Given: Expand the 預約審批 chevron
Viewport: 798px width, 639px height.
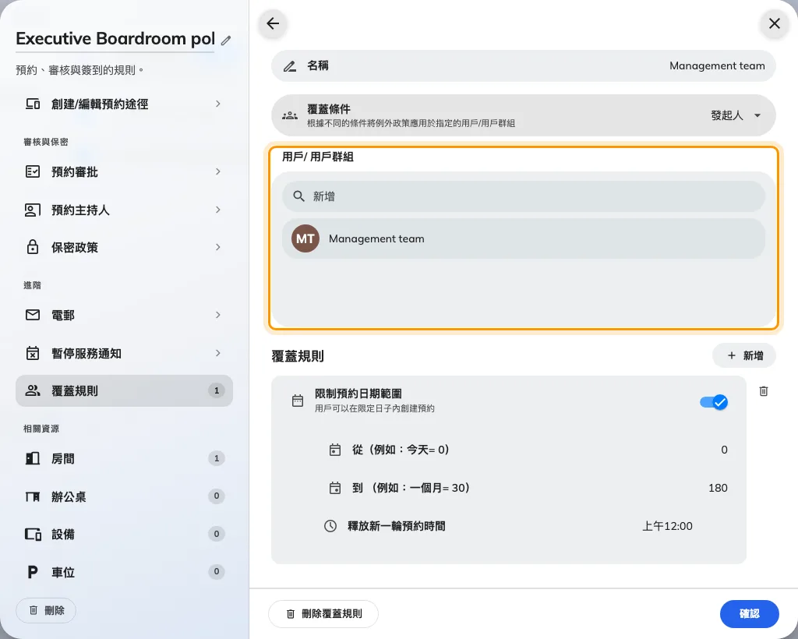Looking at the screenshot, I should [x=218, y=172].
